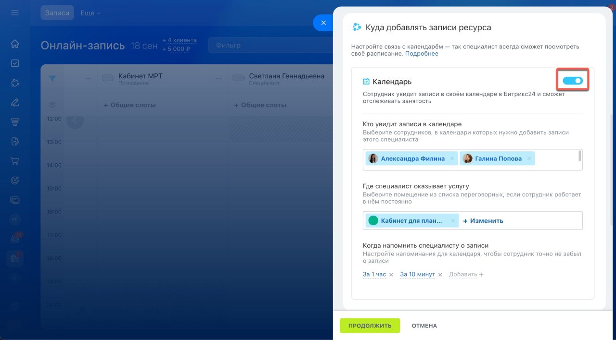Switch to the "Записи" tab
This screenshot has height=340, width=616.
pyautogui.click(x=57, y=13)
